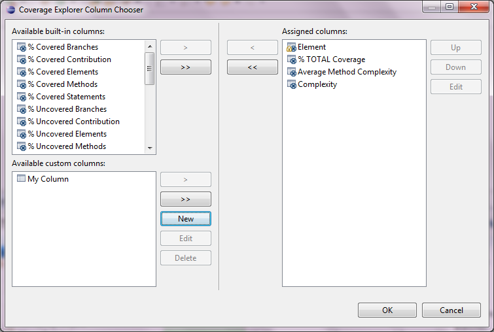Click the % Uncovered Methods column icon
Viewport: 494px width, 332px height.
click(x=21, y=146)
